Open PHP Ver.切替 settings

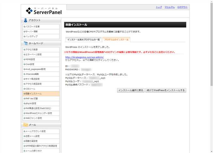32,98
